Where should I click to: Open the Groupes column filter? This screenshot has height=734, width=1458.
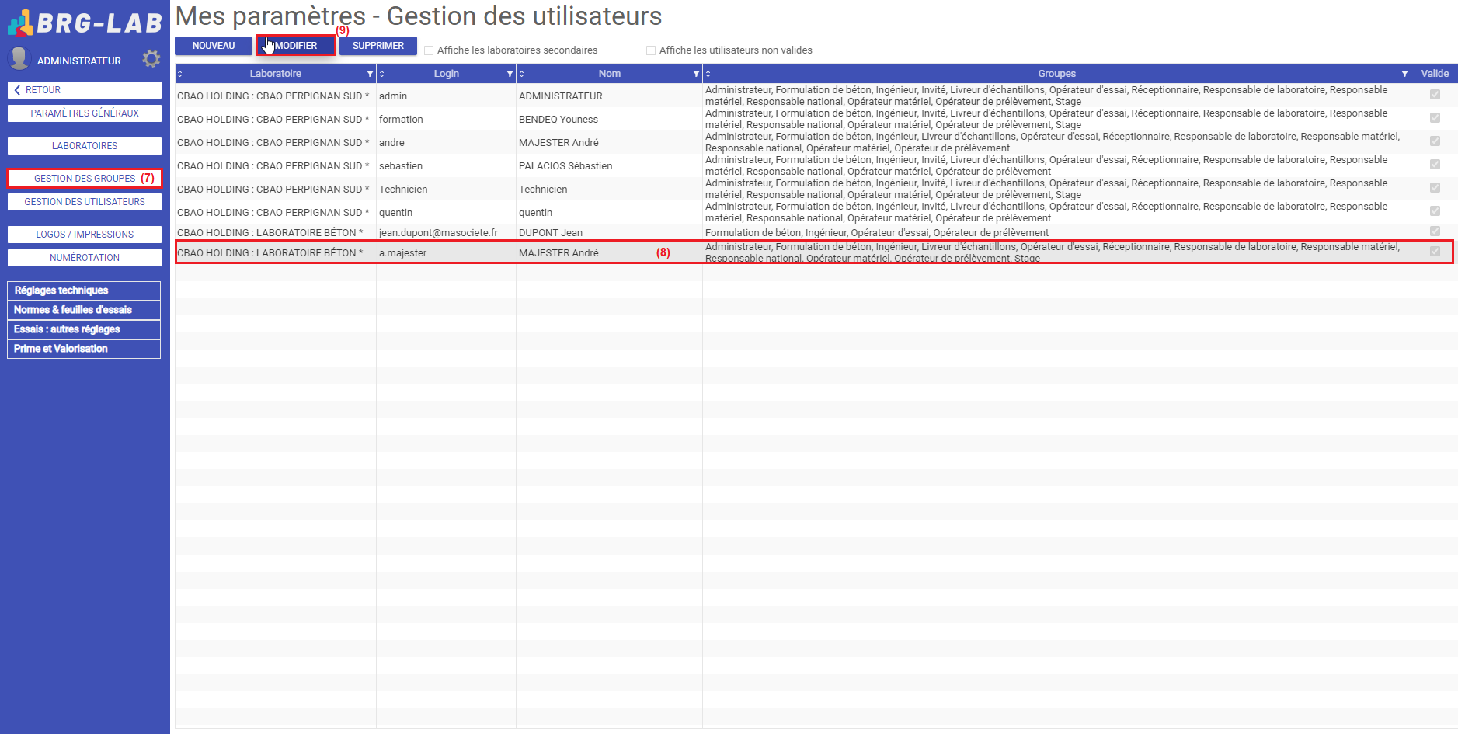(1404, 74)
